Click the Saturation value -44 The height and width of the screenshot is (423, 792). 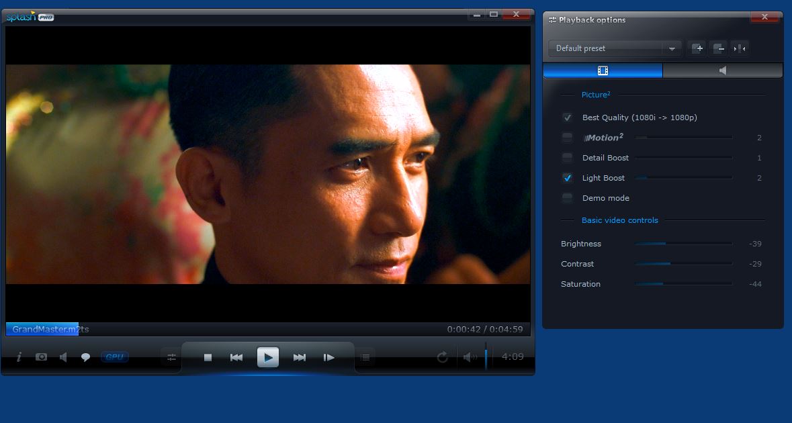[755, 284]
